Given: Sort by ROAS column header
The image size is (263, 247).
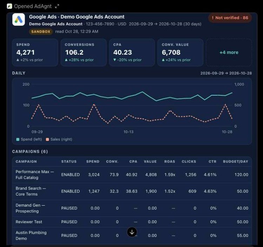Looking at the screenshot, I should tap(170, 162).
